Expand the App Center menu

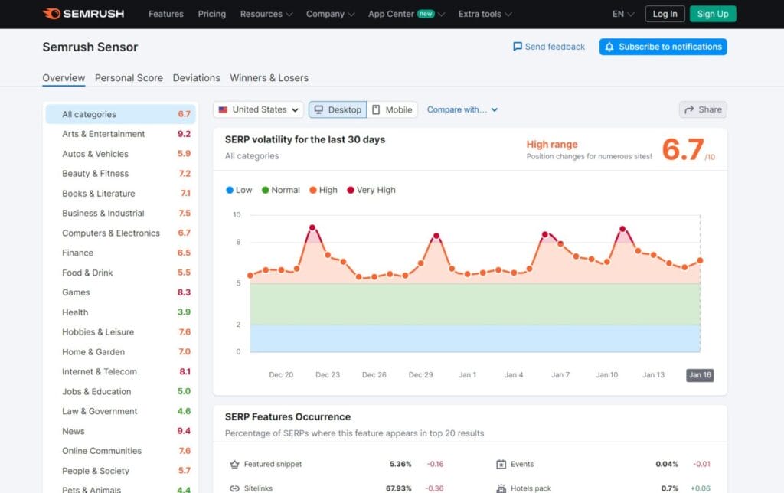406,14
